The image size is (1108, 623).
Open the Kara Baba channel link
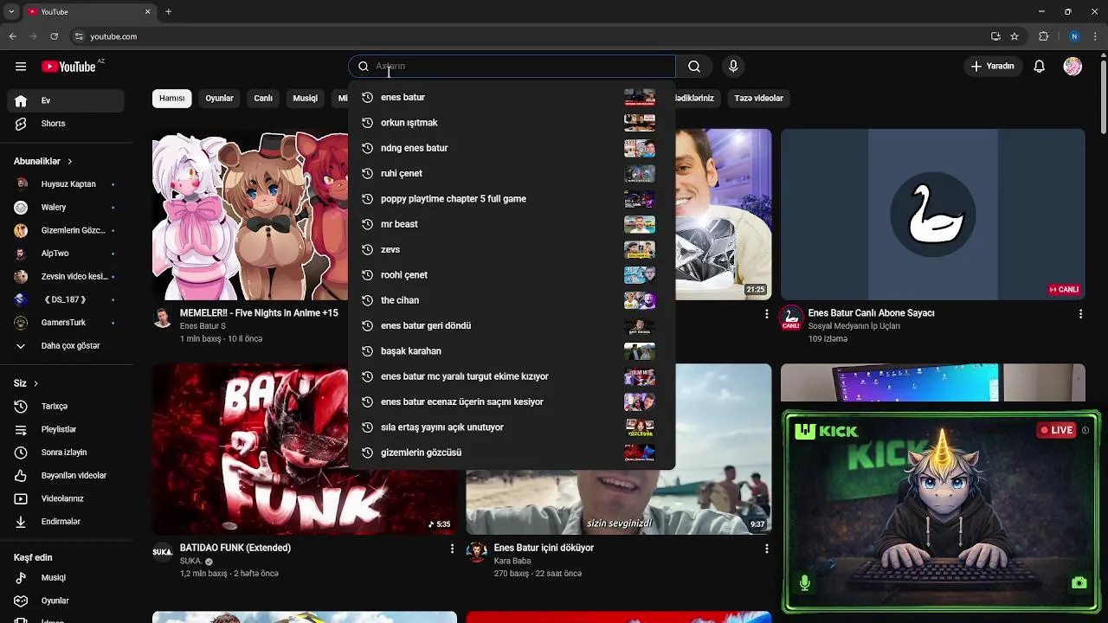click(x=512, y=561)
